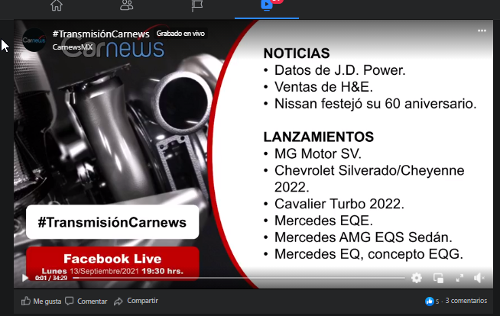This screenshot has height=316, width=500.
Task: Play the video with the play button
Action: click(x=25, y=278)
